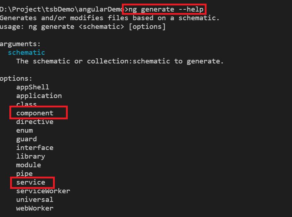Click the 'options:' heading
The image size is (292, 217).
click(16, 79)
